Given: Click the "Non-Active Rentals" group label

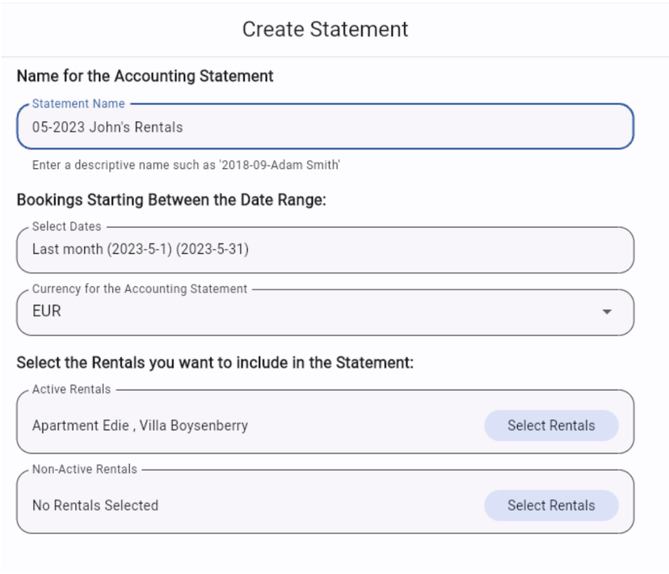Looking at the screenshot, I should (x=85, y=469).
